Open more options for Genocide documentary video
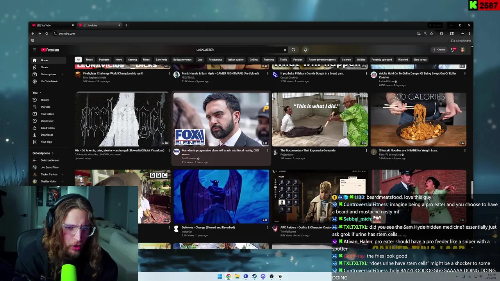This screenshot has width=500, height=281. (x=366, y=151)
